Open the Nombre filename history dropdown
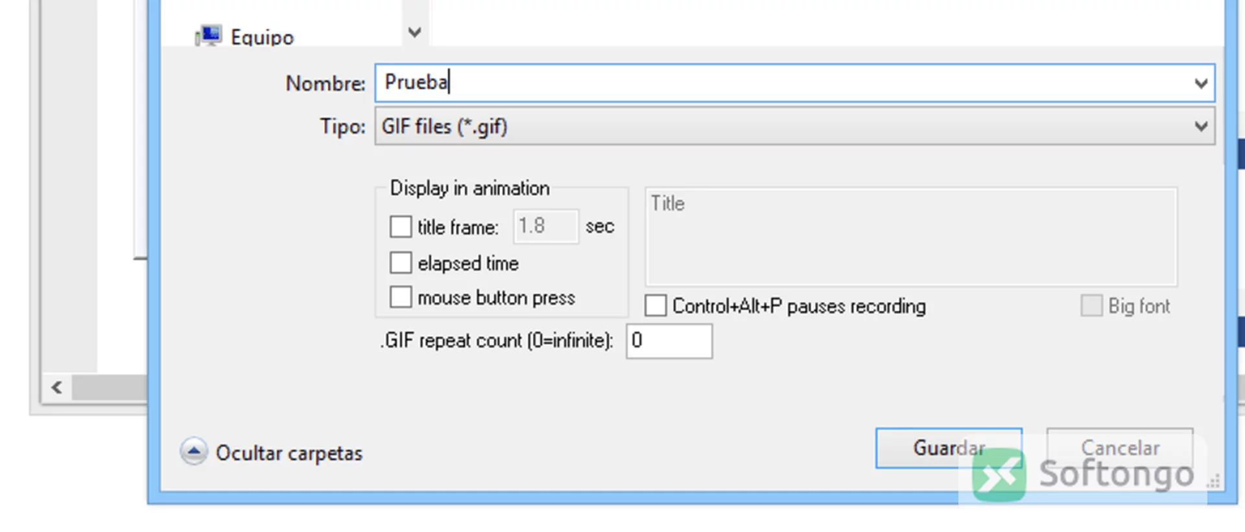The width and height of the screenshot is (1245, 532). pyautogui.click(x=1201, y=84)
